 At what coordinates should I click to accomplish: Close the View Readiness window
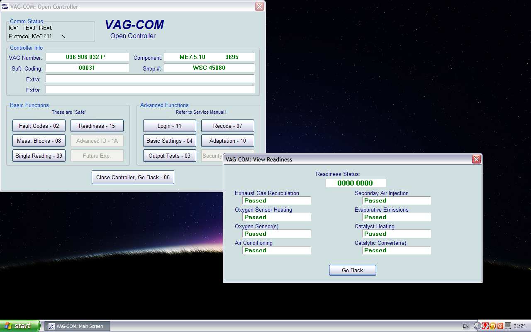pos(476,159)
